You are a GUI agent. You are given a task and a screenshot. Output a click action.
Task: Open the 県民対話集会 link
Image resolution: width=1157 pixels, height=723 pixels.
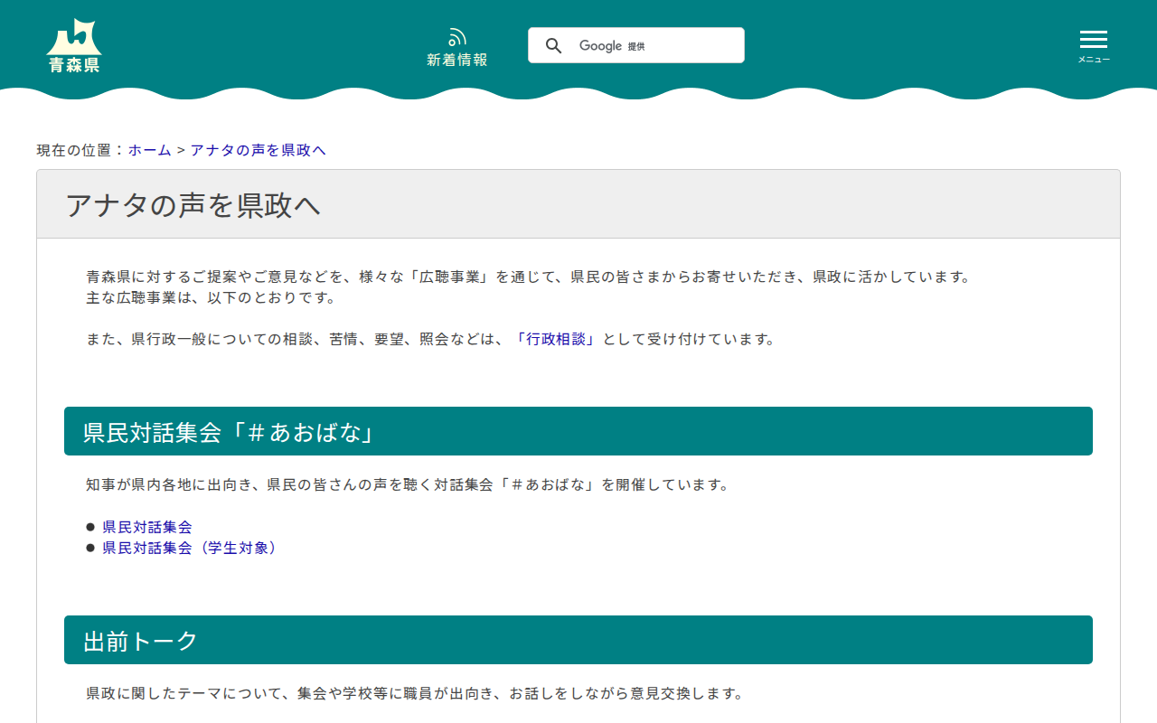click(x=147, y=527)
